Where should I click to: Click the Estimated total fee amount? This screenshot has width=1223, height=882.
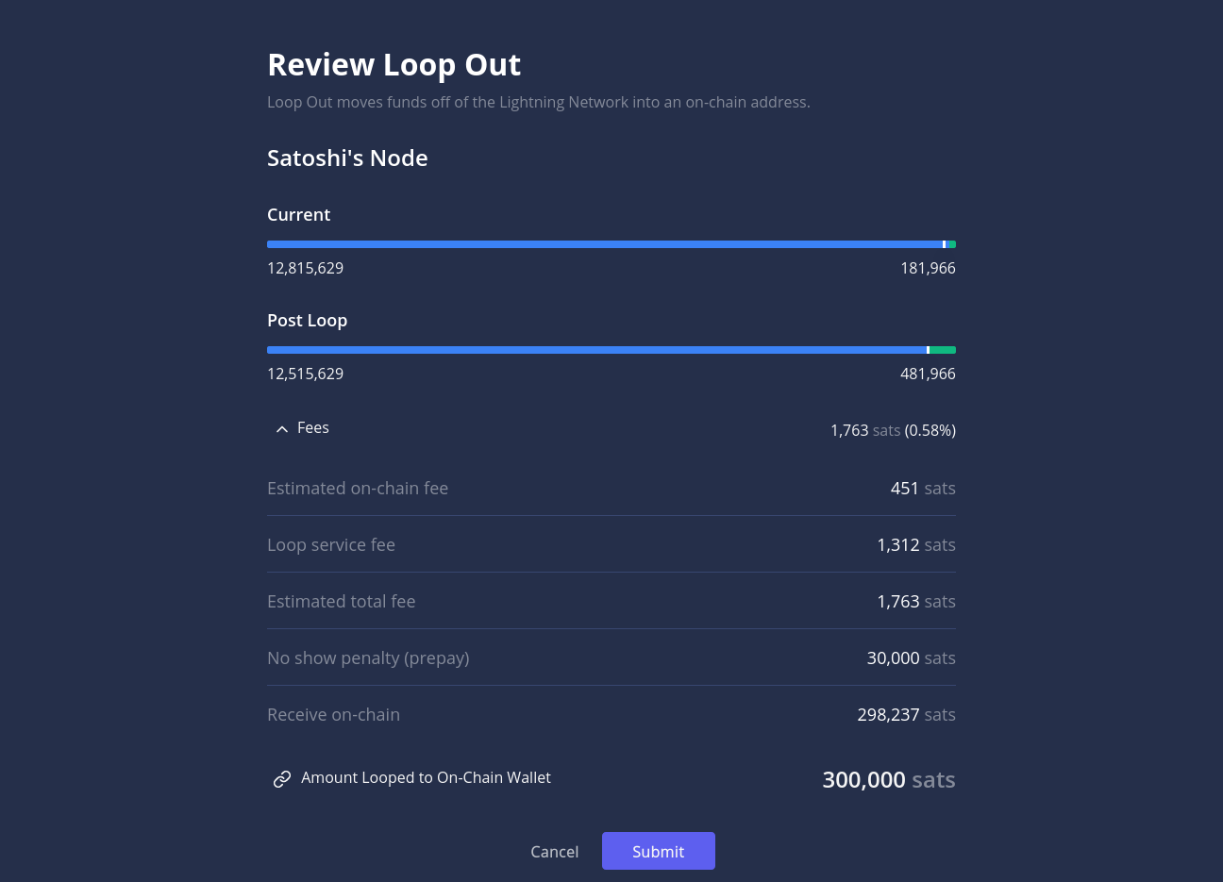[x=916, y=602]
